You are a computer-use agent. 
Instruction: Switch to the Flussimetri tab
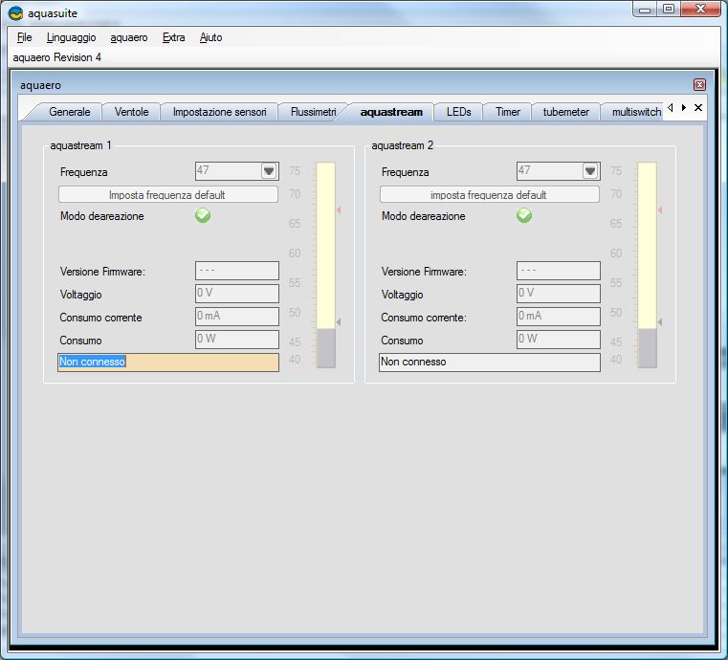(314, 112)
